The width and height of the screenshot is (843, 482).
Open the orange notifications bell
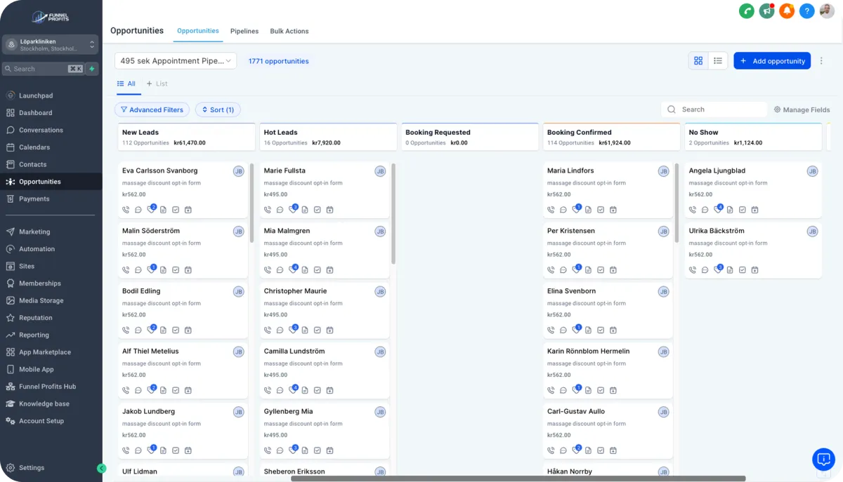(787, 11)
